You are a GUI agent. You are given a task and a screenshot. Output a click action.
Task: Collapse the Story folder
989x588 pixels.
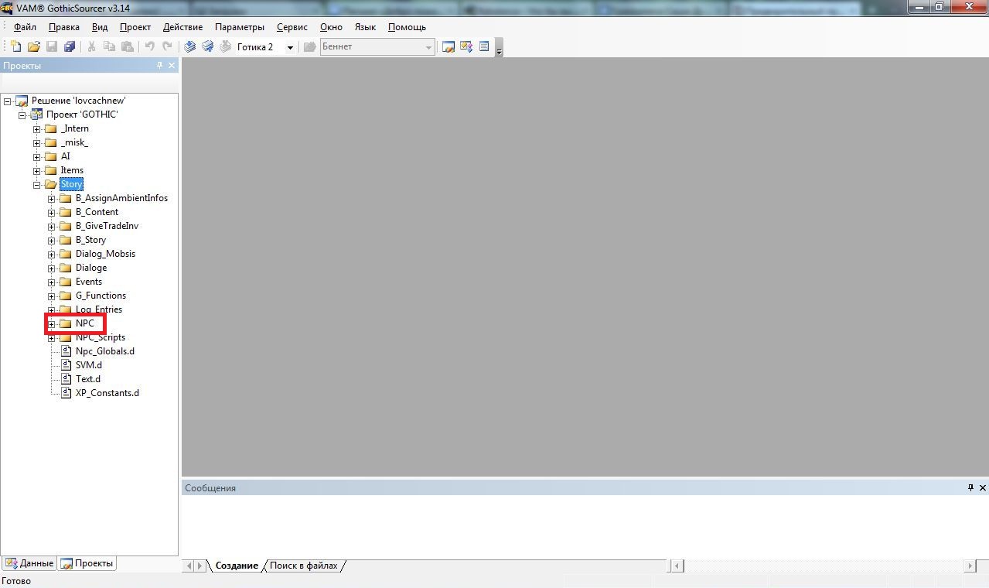37,185
